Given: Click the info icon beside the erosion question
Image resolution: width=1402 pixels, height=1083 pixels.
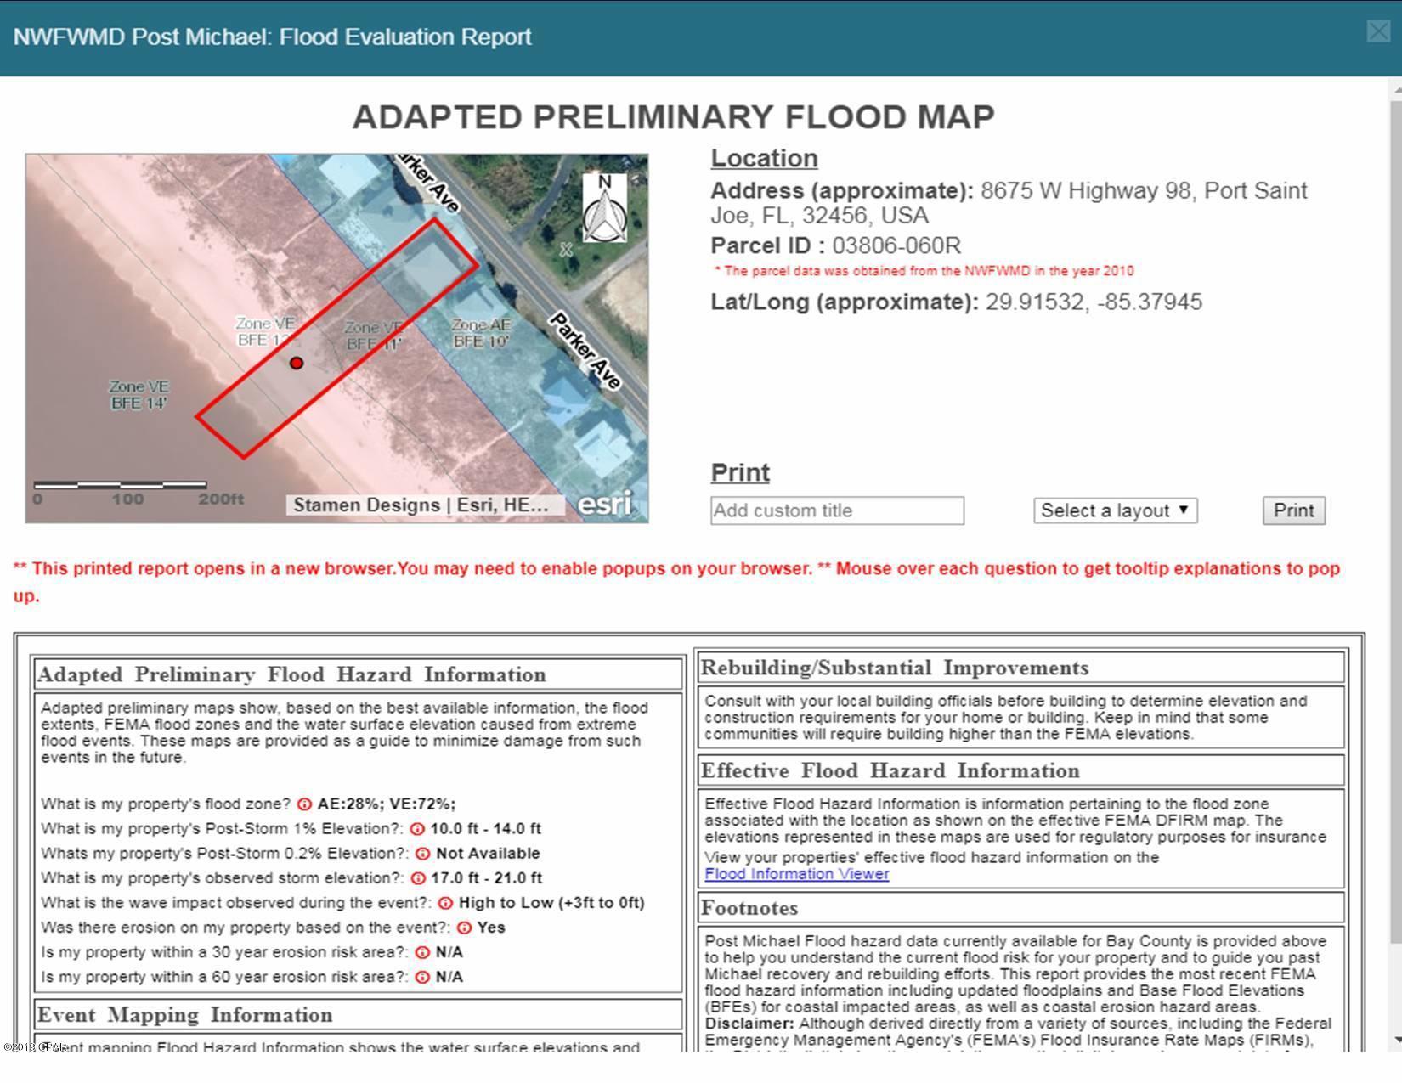Looking at the screenshot, I should 463,928.
